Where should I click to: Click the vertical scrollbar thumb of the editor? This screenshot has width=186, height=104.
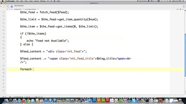(x=185, y=55)
